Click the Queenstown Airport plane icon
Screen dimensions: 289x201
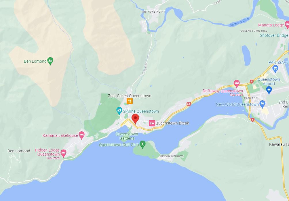click(269, 90)
